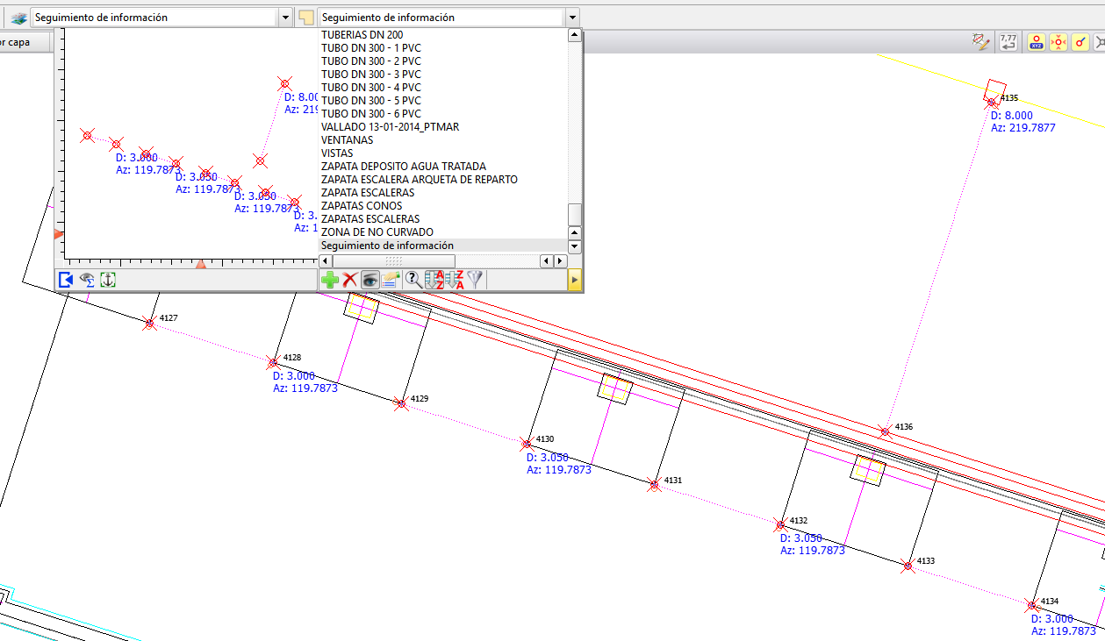Expand the yellow arrow panel at list toolbar end
The width and height of the screenshot is (1105, 641).
(x=575, y=280)
